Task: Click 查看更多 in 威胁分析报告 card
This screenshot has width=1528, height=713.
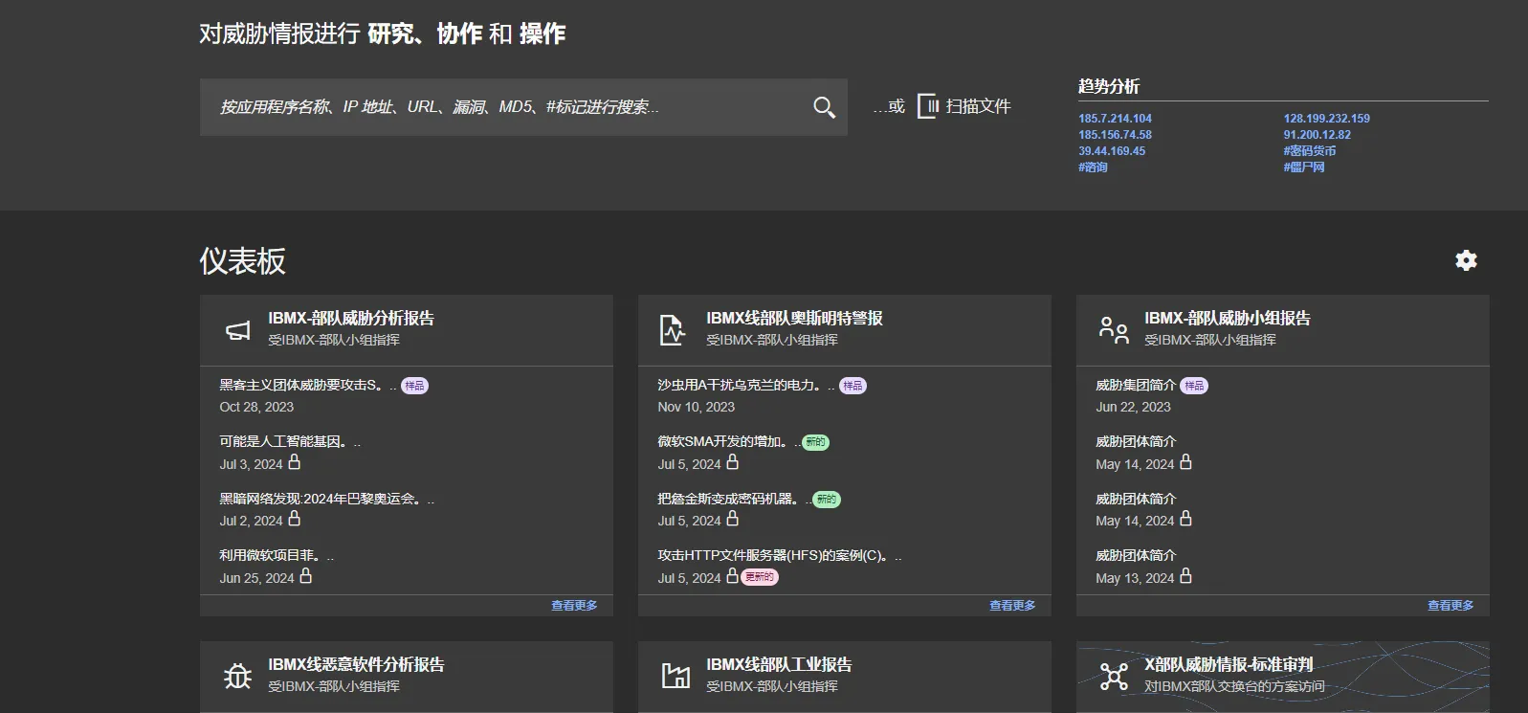Action: [574, 606]
